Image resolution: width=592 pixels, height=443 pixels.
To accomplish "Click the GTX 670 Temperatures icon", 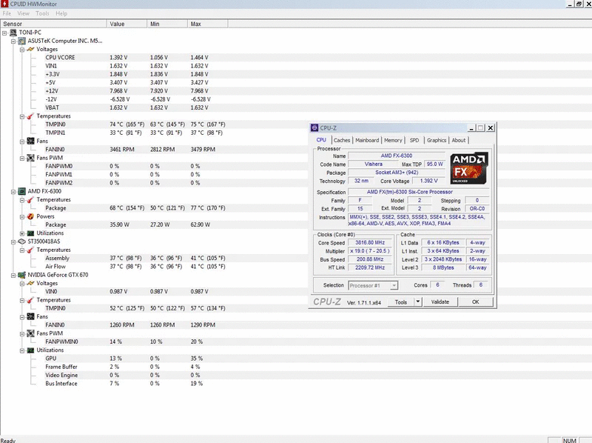I will 30,300.
